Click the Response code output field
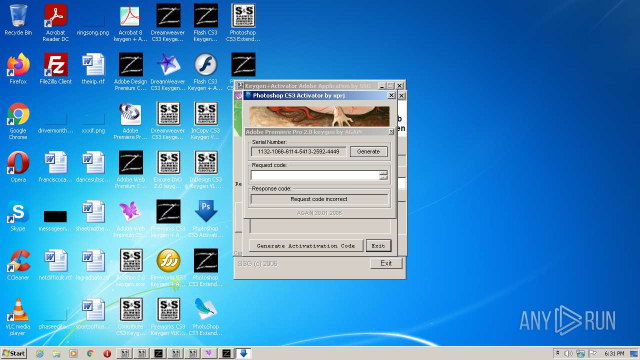The image size is (640, 360). [319, 199]
